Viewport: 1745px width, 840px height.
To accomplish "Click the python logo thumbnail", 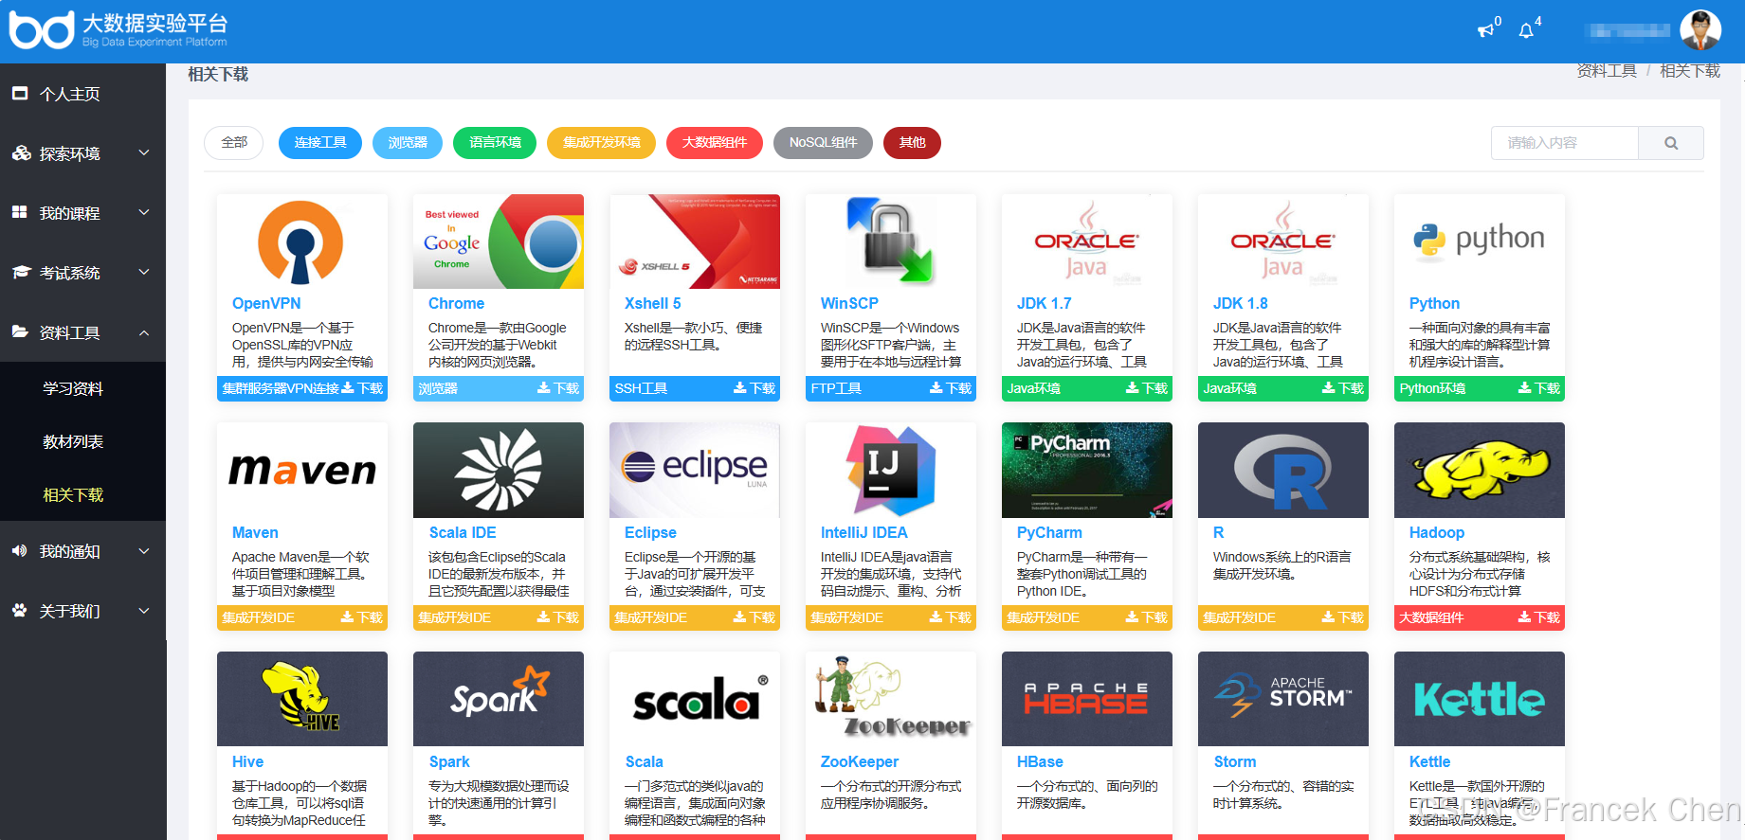I will [1480, 241].
